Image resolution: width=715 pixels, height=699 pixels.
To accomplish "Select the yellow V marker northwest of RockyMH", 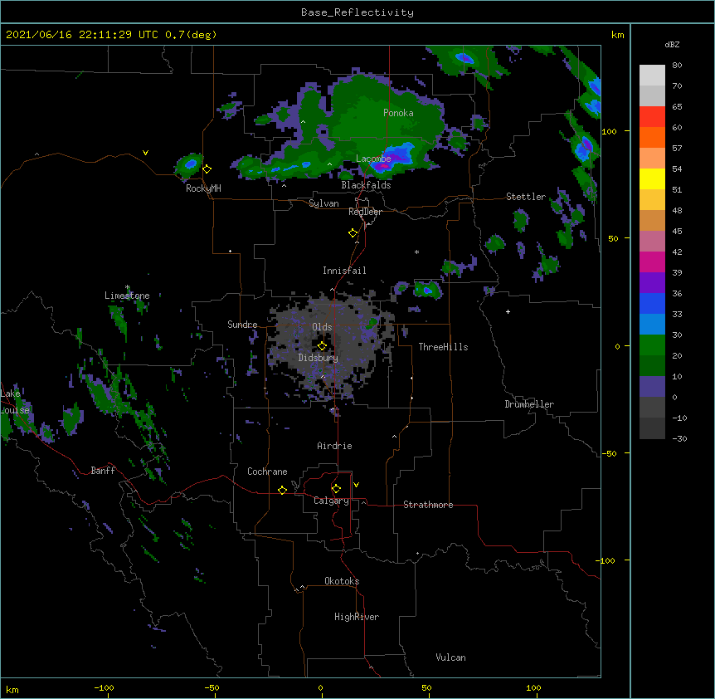I will [x=145, y=153].
